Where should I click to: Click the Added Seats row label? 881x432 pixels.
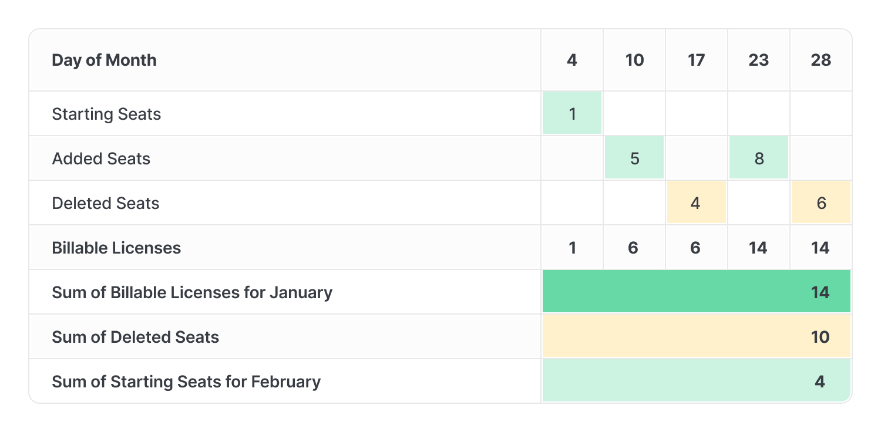(x=101, y=158)
